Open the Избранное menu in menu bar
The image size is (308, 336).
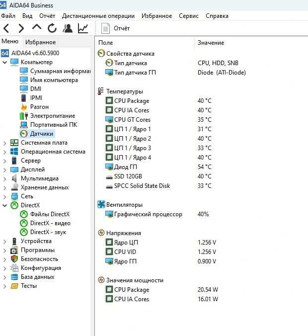[x=156, y=16]
